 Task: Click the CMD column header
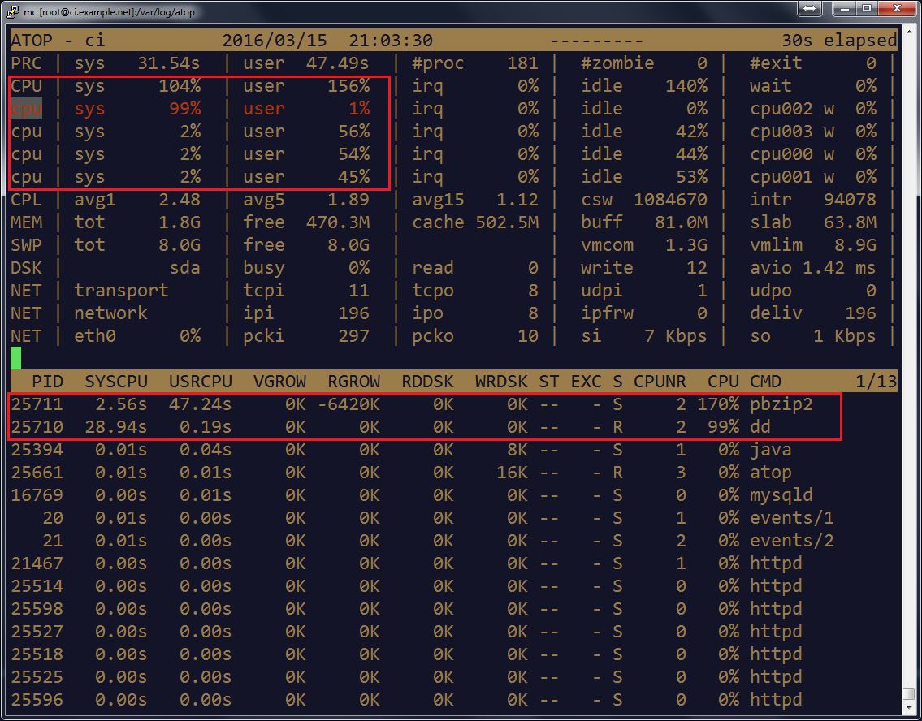[x=765, y=382]
